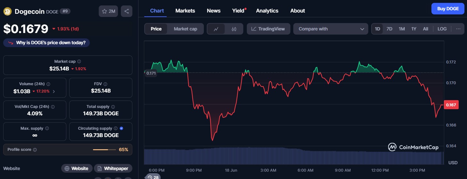The height and width of the screenshot is (179, 467).
Task: Click the $1.03B volume value
Action: [x=22, y=91]
